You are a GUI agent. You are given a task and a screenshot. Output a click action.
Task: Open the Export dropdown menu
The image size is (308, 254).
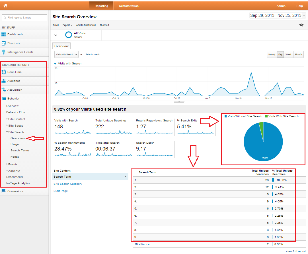coord(67,25)
